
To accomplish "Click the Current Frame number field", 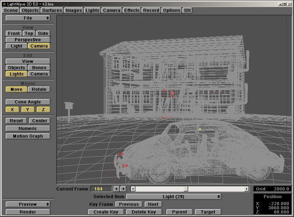I will (x=101, y=189).
